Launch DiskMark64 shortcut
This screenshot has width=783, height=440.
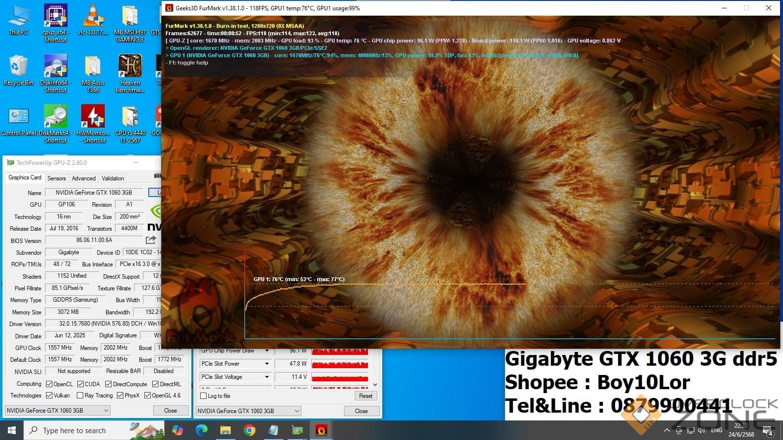coord(55,124)
